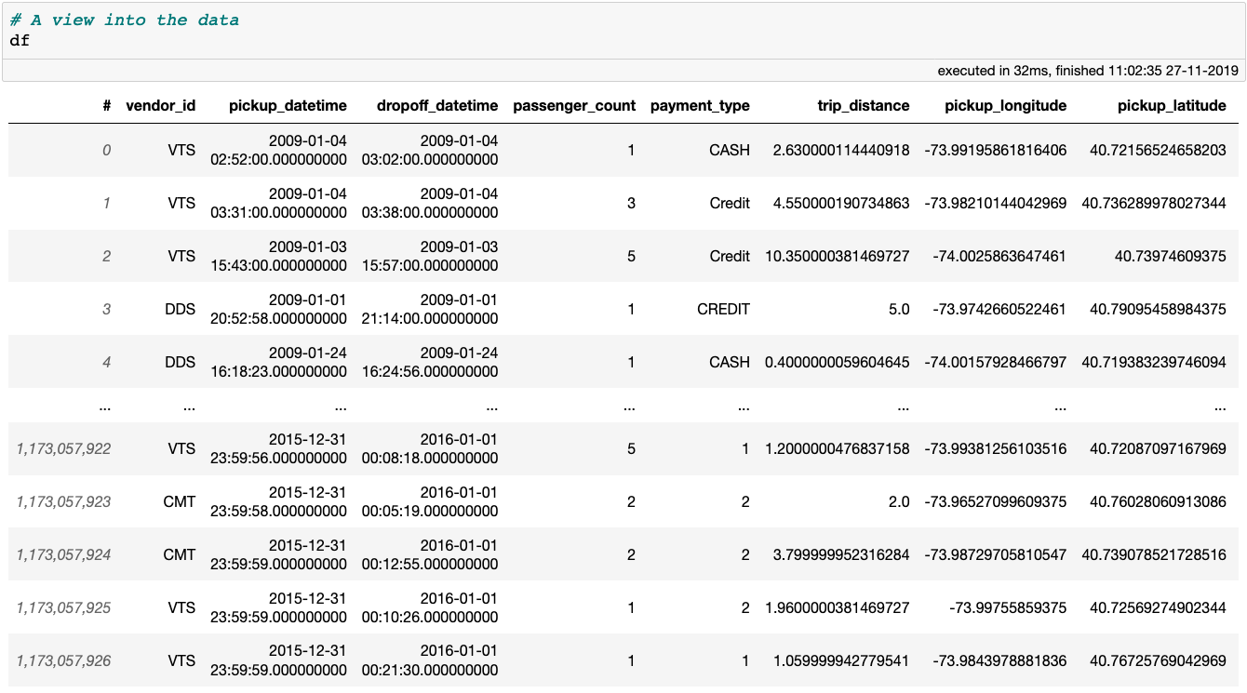
Task: Click pickup latitude 40.76725769042969
Action: (x=1159, y=660)
